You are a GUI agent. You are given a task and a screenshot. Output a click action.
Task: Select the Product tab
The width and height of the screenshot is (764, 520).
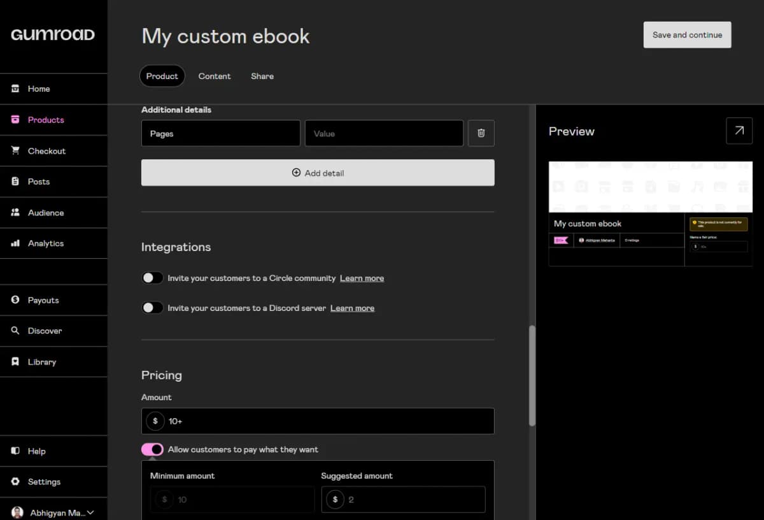coord(162,76)
